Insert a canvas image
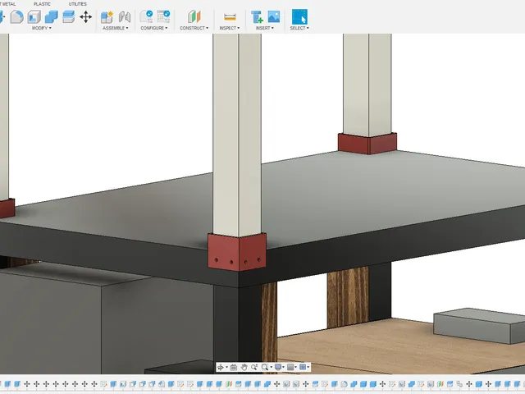This screenshot has height=394, width=525. tap(274, 16)
